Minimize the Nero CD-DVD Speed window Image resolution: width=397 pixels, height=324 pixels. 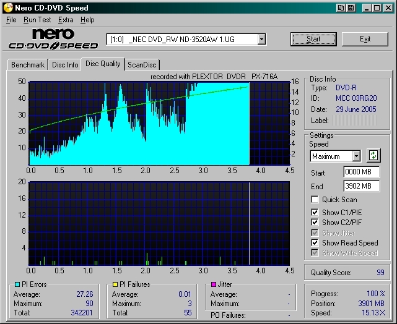367,8
